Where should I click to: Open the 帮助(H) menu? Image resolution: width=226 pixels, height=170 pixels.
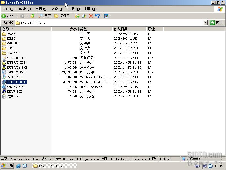point(90,9)
